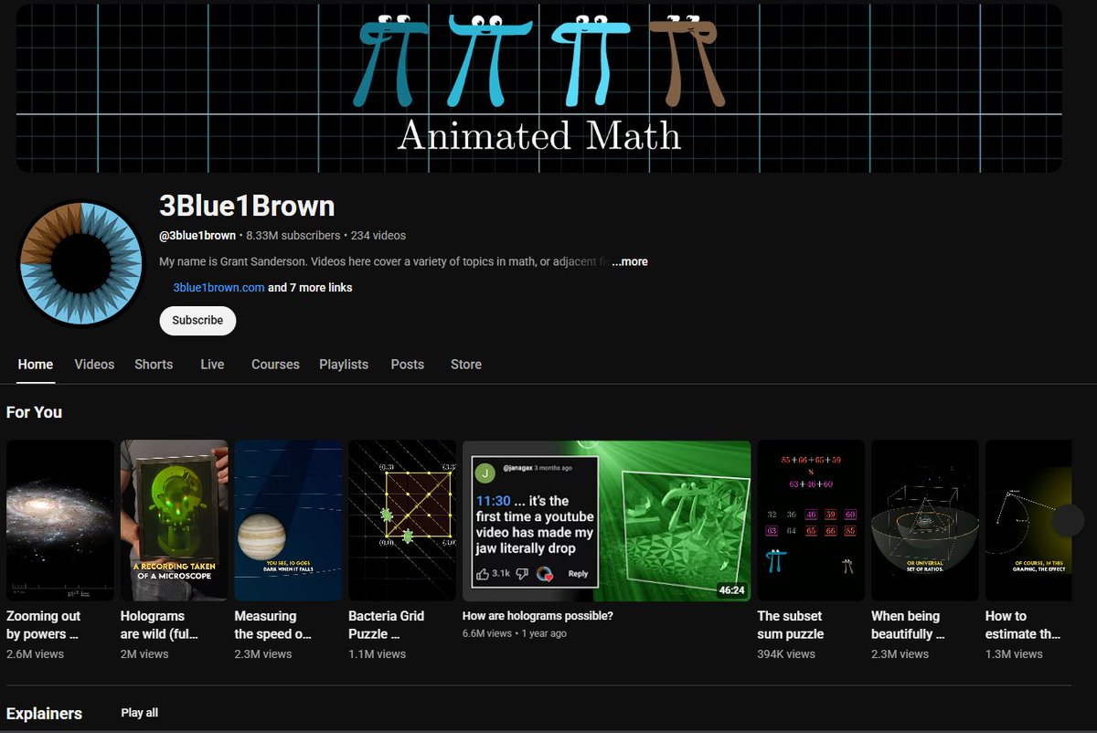1097x733 pixels.
Task: Click the 3Blue1Brown channel avatar
Action: click(x=81, y=263)
